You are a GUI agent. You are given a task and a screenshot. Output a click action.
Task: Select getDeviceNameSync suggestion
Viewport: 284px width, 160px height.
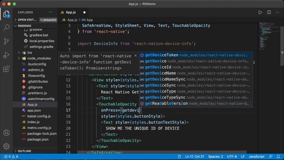[x=196, y=79]
